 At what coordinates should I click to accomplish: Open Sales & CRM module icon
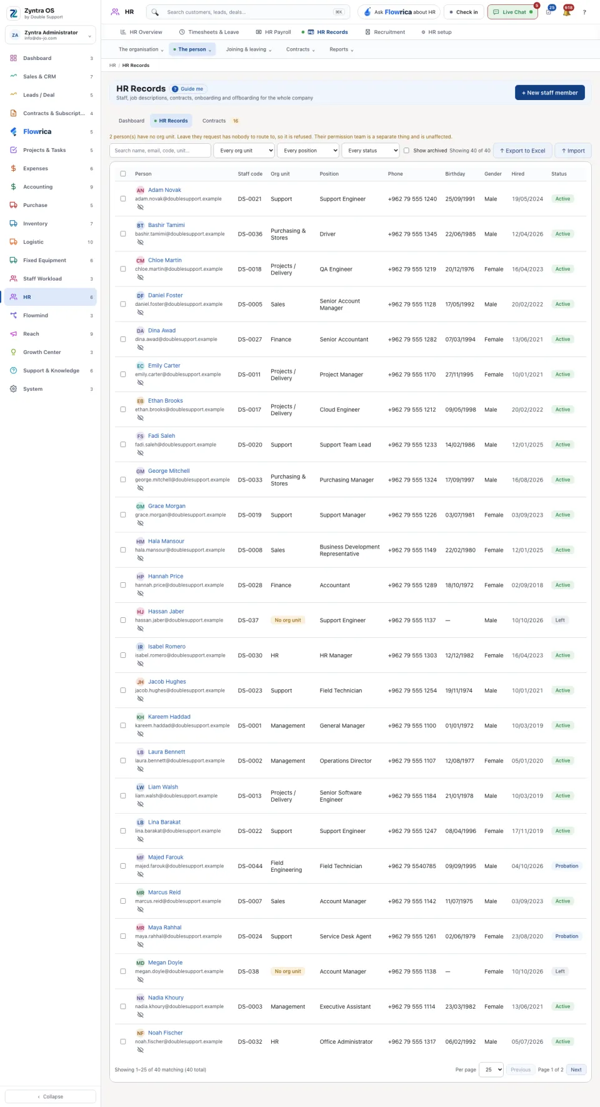coord(13,76)
